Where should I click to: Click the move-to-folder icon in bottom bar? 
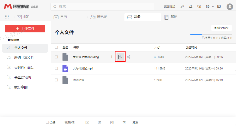click(100, 123)
